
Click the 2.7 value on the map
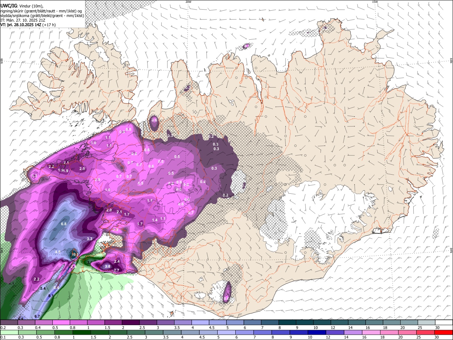pos(116,270)
